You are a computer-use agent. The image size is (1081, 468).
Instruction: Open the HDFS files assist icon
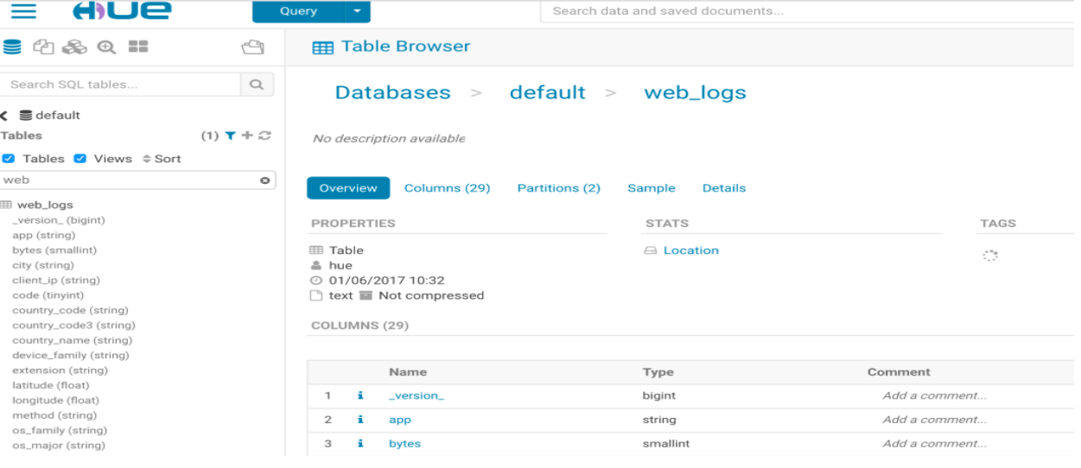43,47
